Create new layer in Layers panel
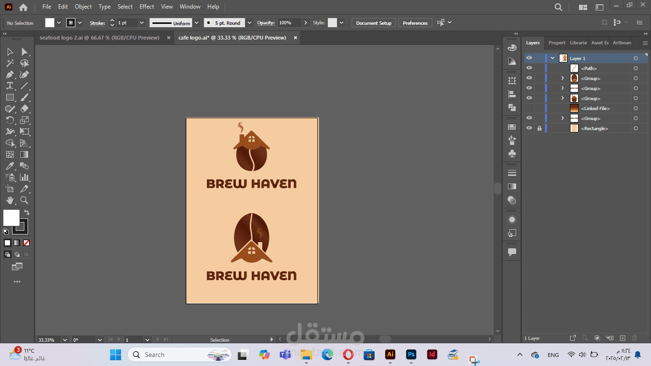The height and width of the screenshot is (366, 651). click(x=622, y=338)
